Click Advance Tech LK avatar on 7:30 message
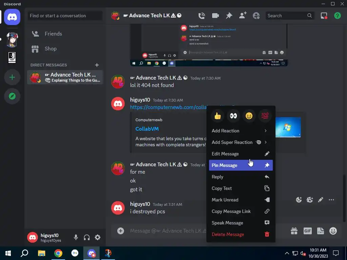The height and width of the screenshot is (260, 347). [x=118, y=82]
